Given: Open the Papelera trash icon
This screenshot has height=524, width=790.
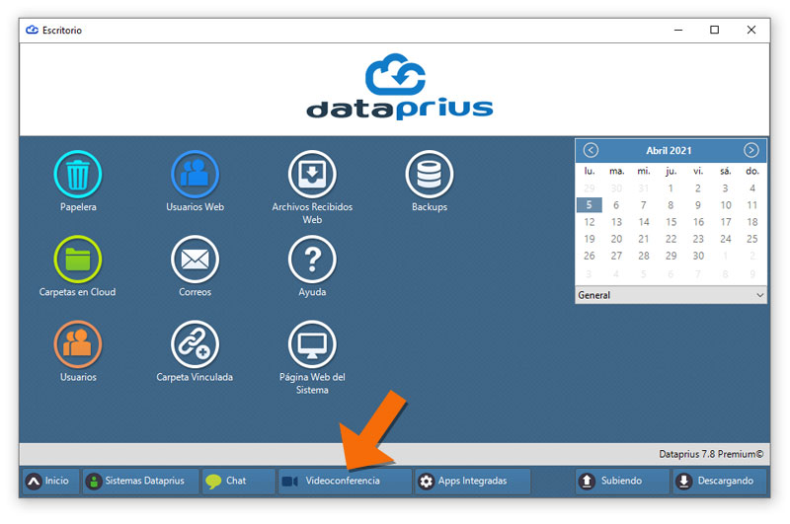Looking at the screenshot, I should coord(78,174).
